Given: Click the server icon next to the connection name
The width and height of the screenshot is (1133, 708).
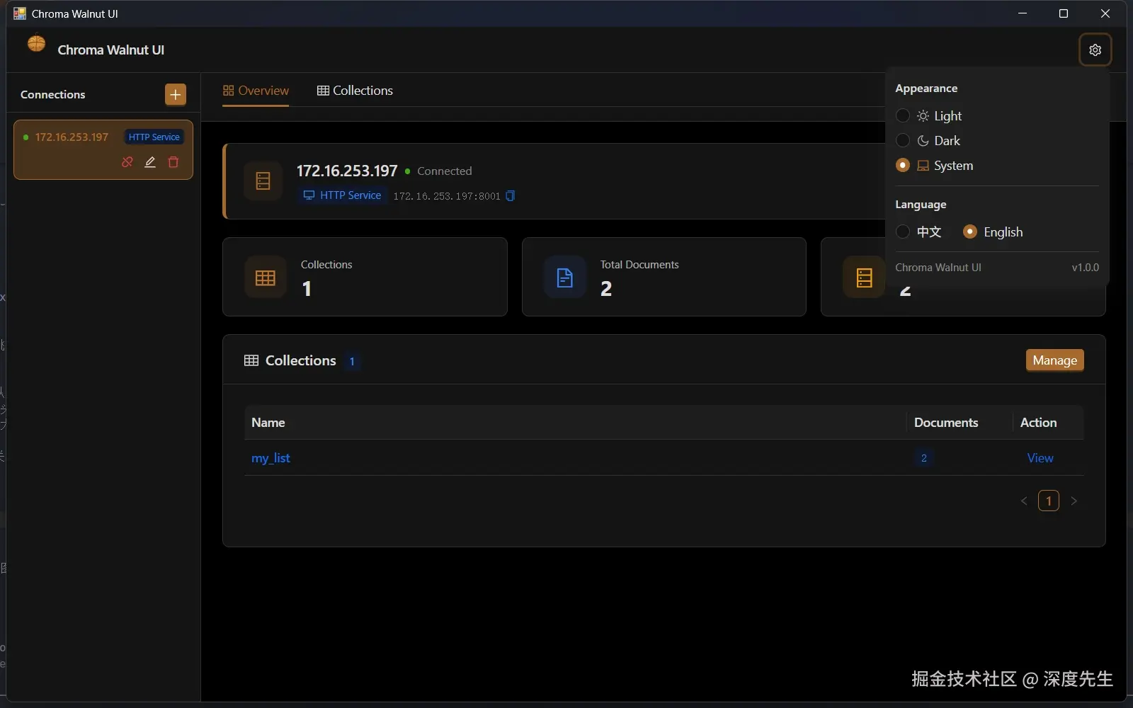Looking at the screenshot, I should [x=263, y=181].
